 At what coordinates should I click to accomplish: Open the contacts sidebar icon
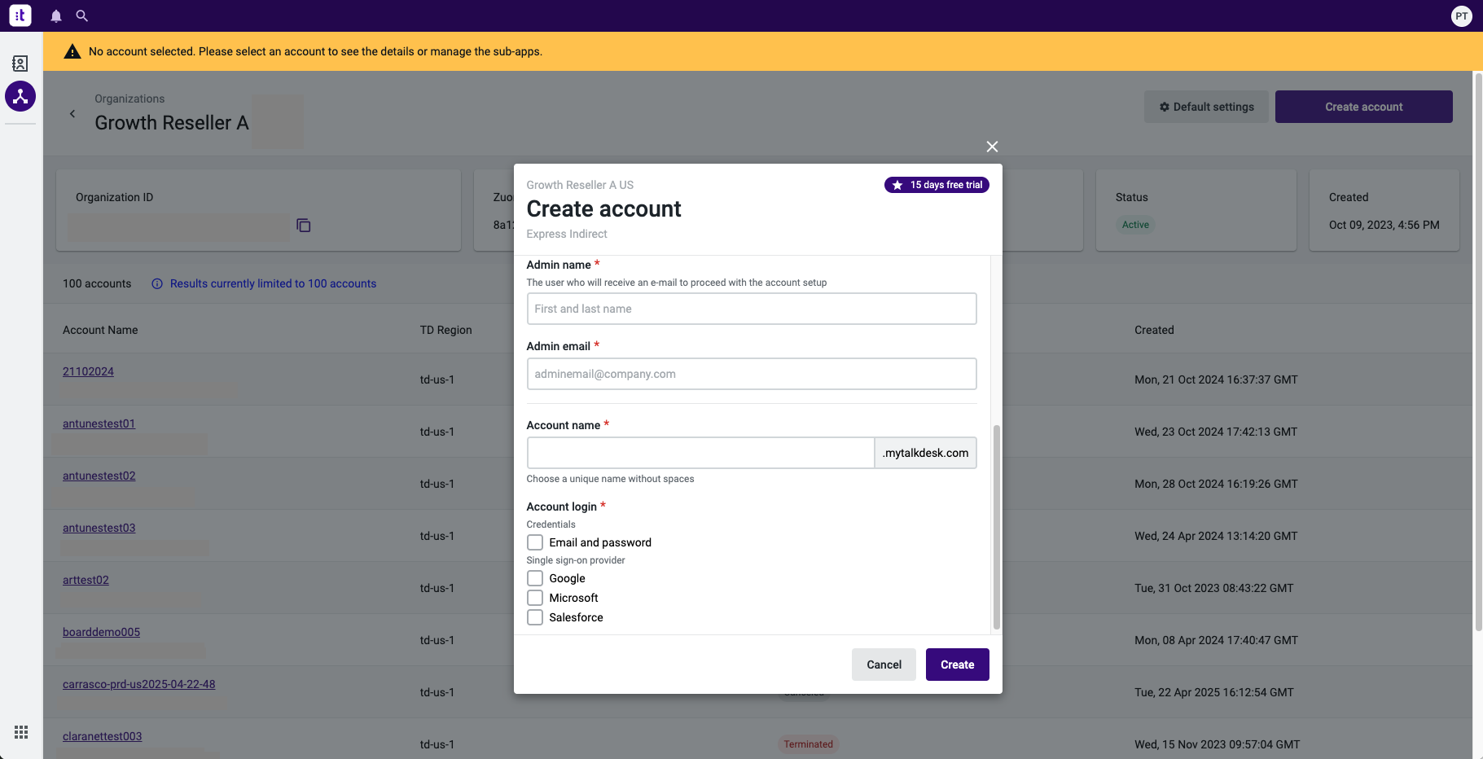(x=20, y=64)
